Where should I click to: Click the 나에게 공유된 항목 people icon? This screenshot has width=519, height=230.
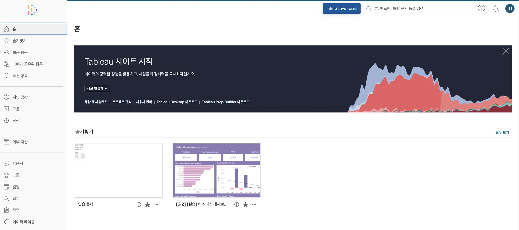point(7,64)
